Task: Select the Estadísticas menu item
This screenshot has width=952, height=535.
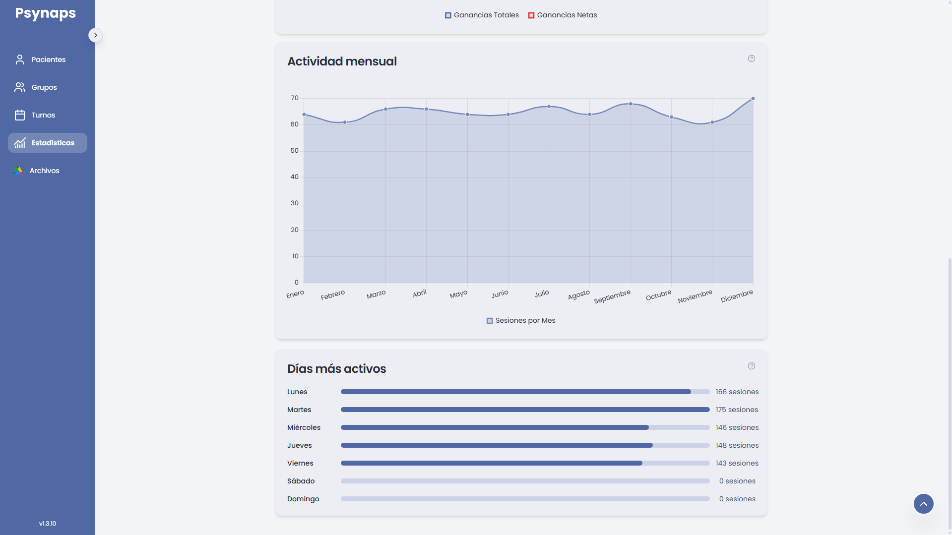Action: [48, 143]
